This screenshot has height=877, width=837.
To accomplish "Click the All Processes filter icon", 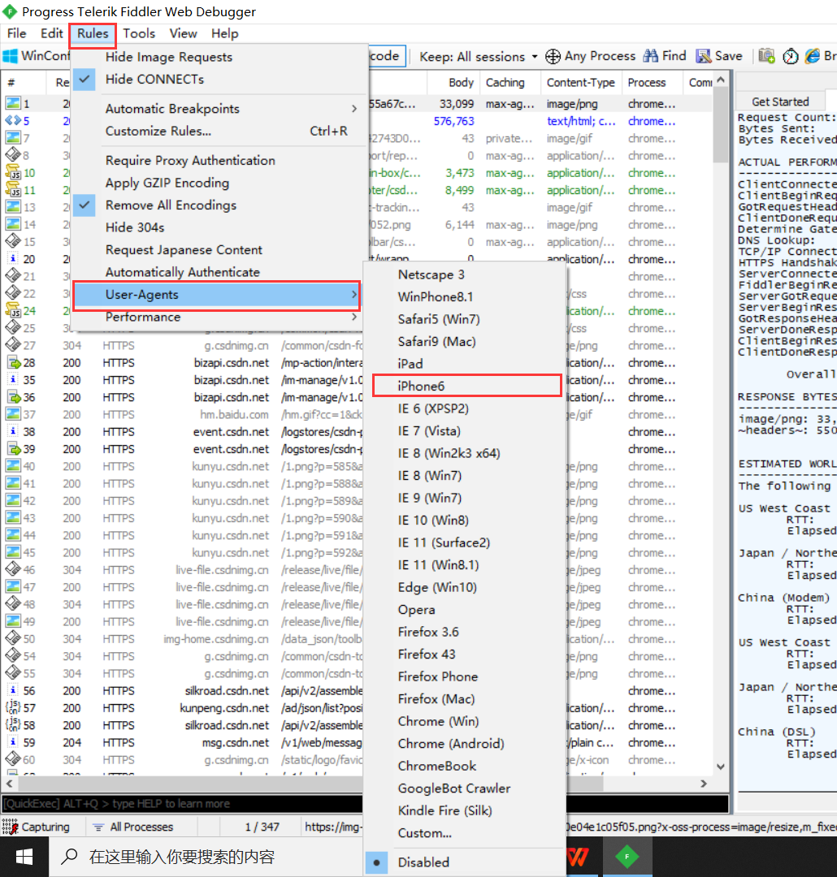I will click(98, 827).
